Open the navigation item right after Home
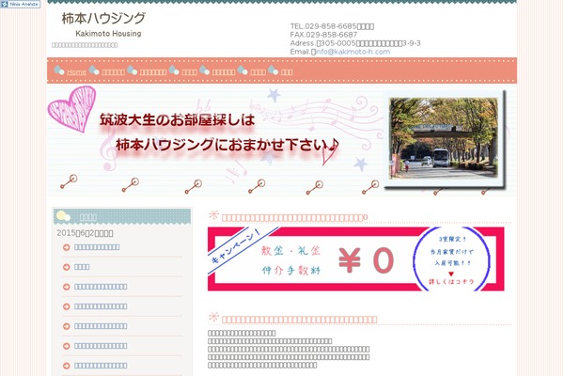Image resolution: width=564 pixels, height=376 pixels. pos(114,72)
